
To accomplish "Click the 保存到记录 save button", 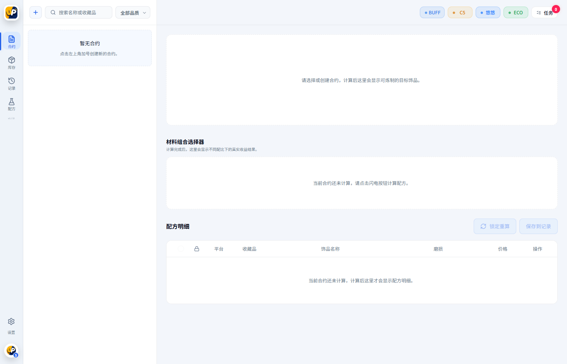I will pyautogui.click(x=538, y=226).
